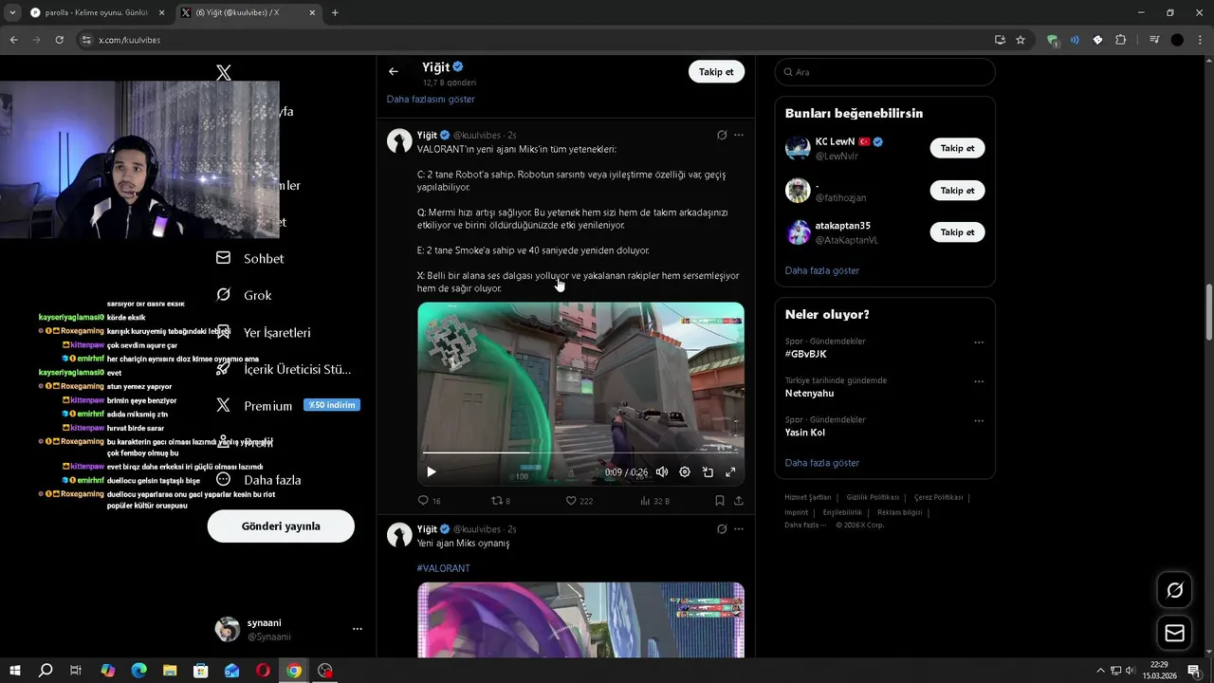Open Netenyahu trending topic
Viewport: 1214px width, 683px height.
809,393
